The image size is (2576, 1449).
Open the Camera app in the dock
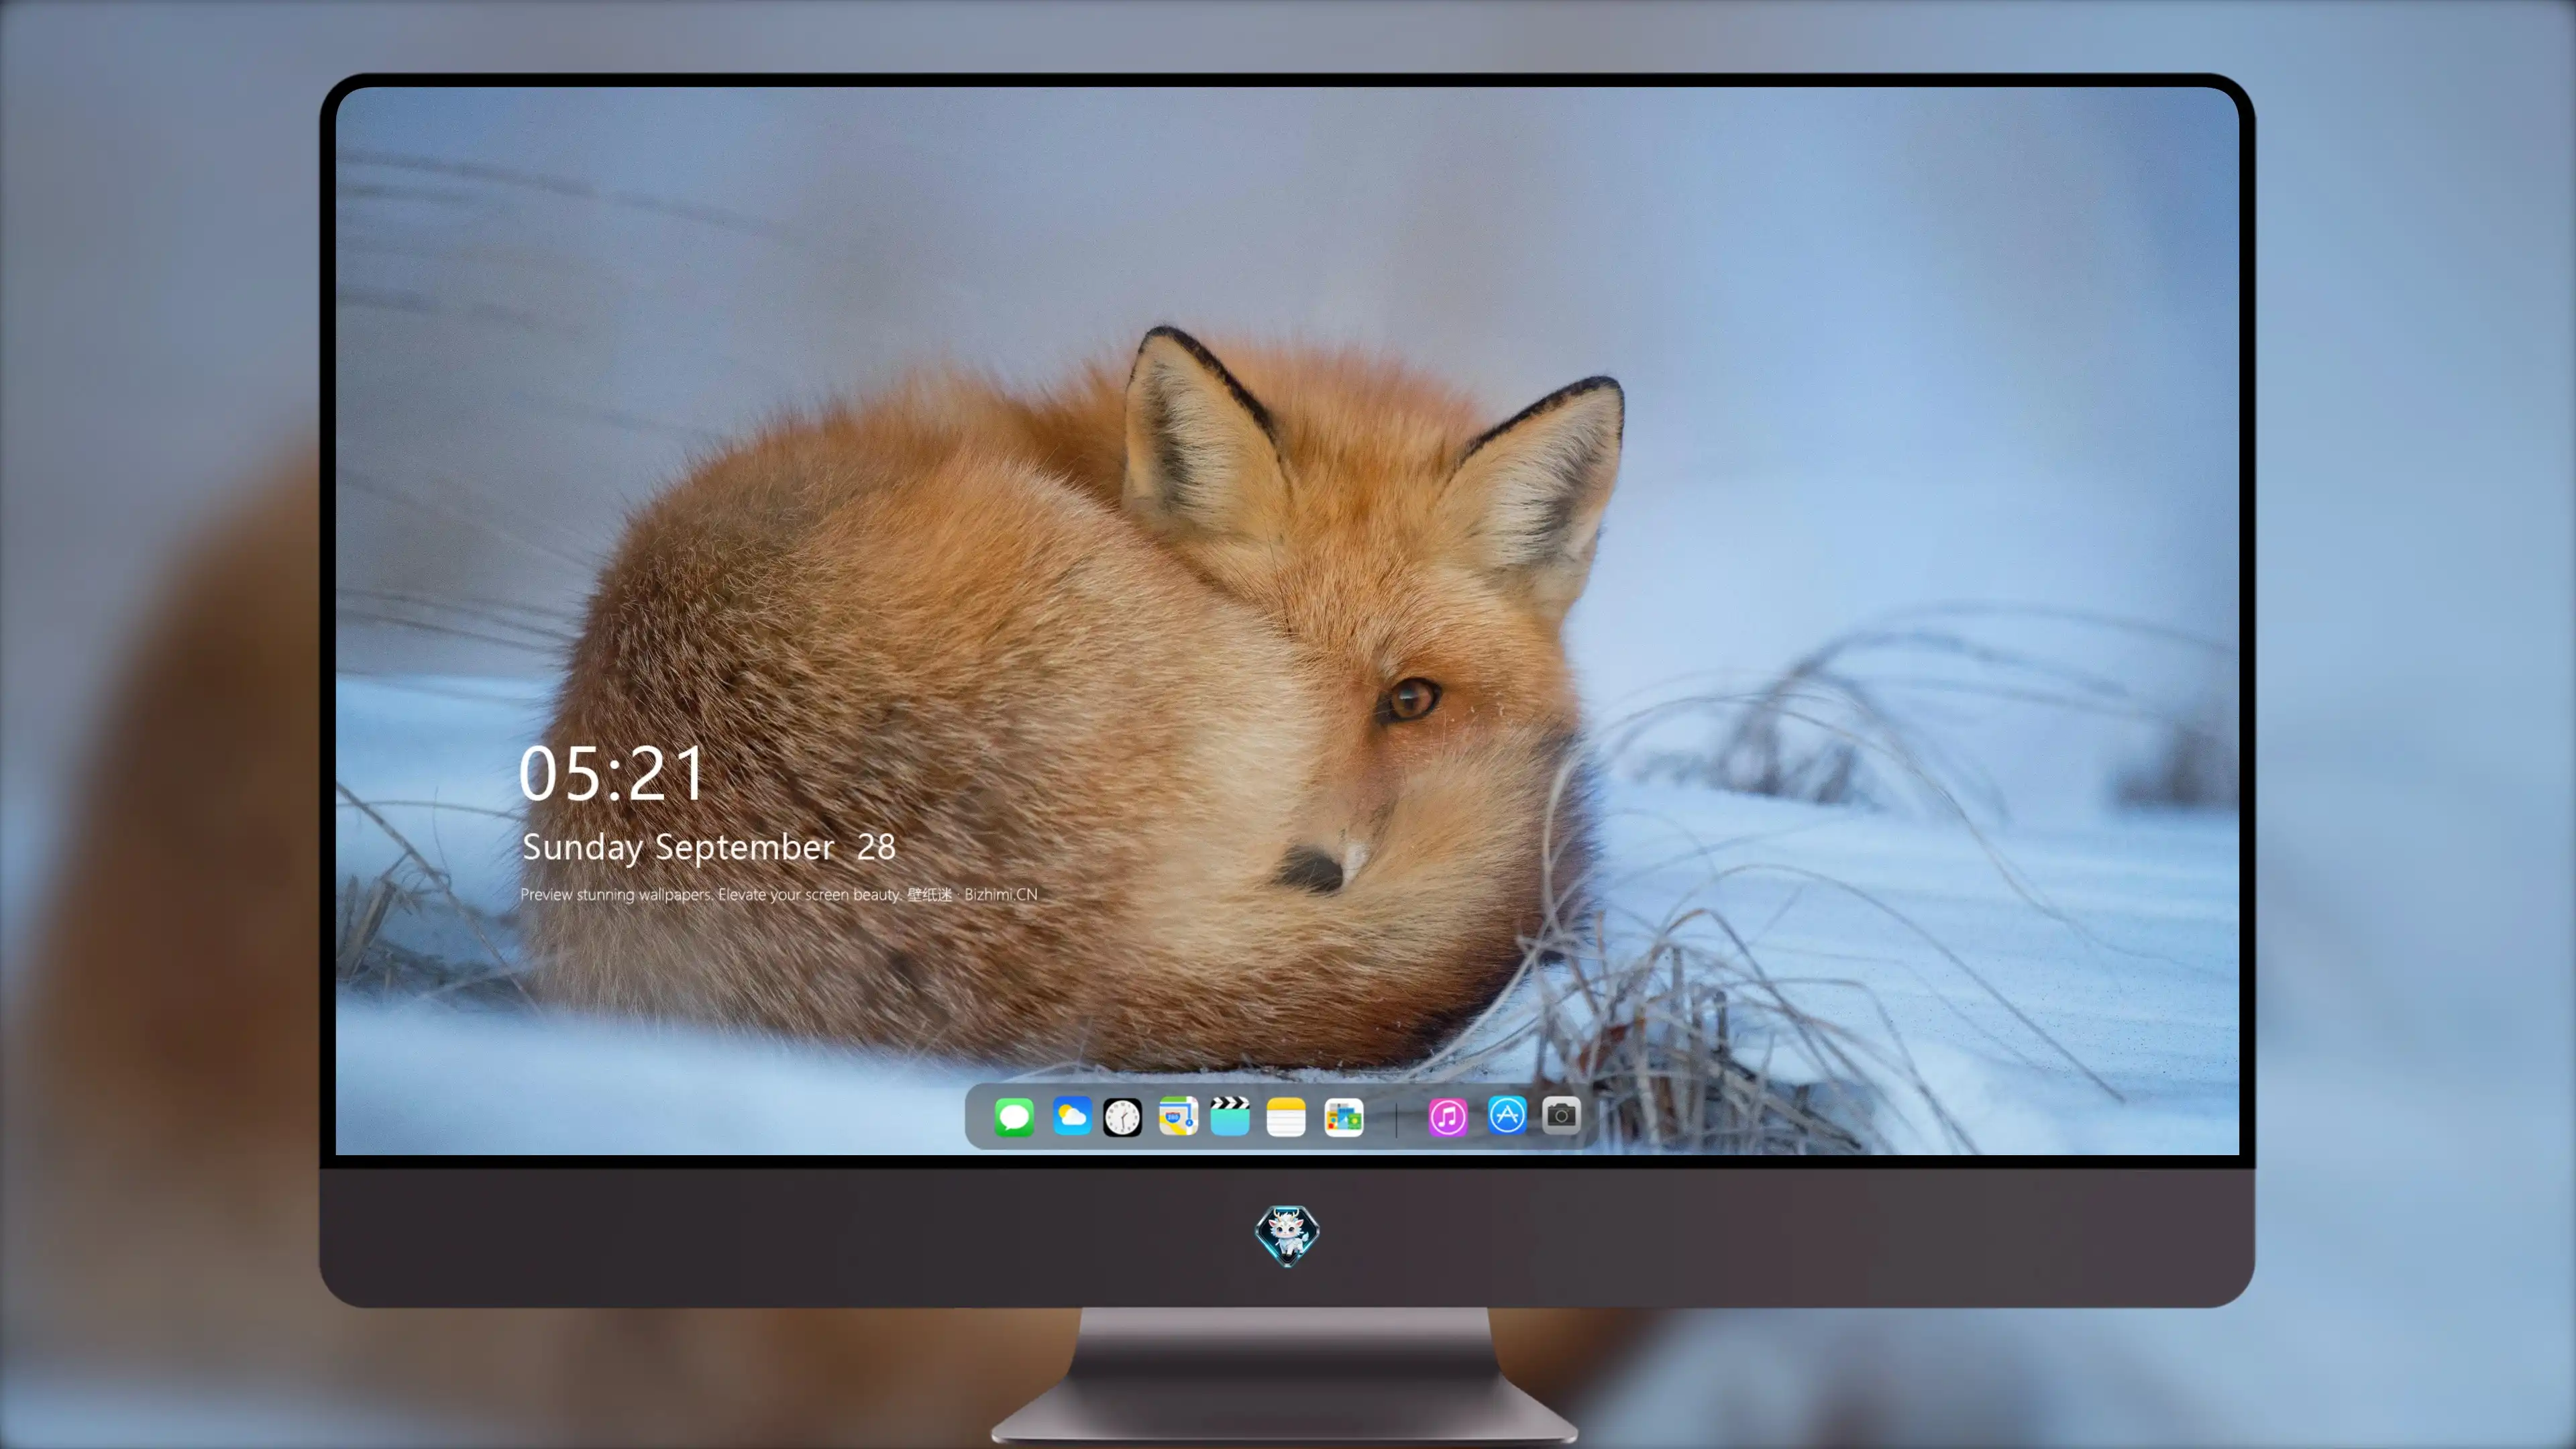pyautogui.click(x=1561, y=1115)
